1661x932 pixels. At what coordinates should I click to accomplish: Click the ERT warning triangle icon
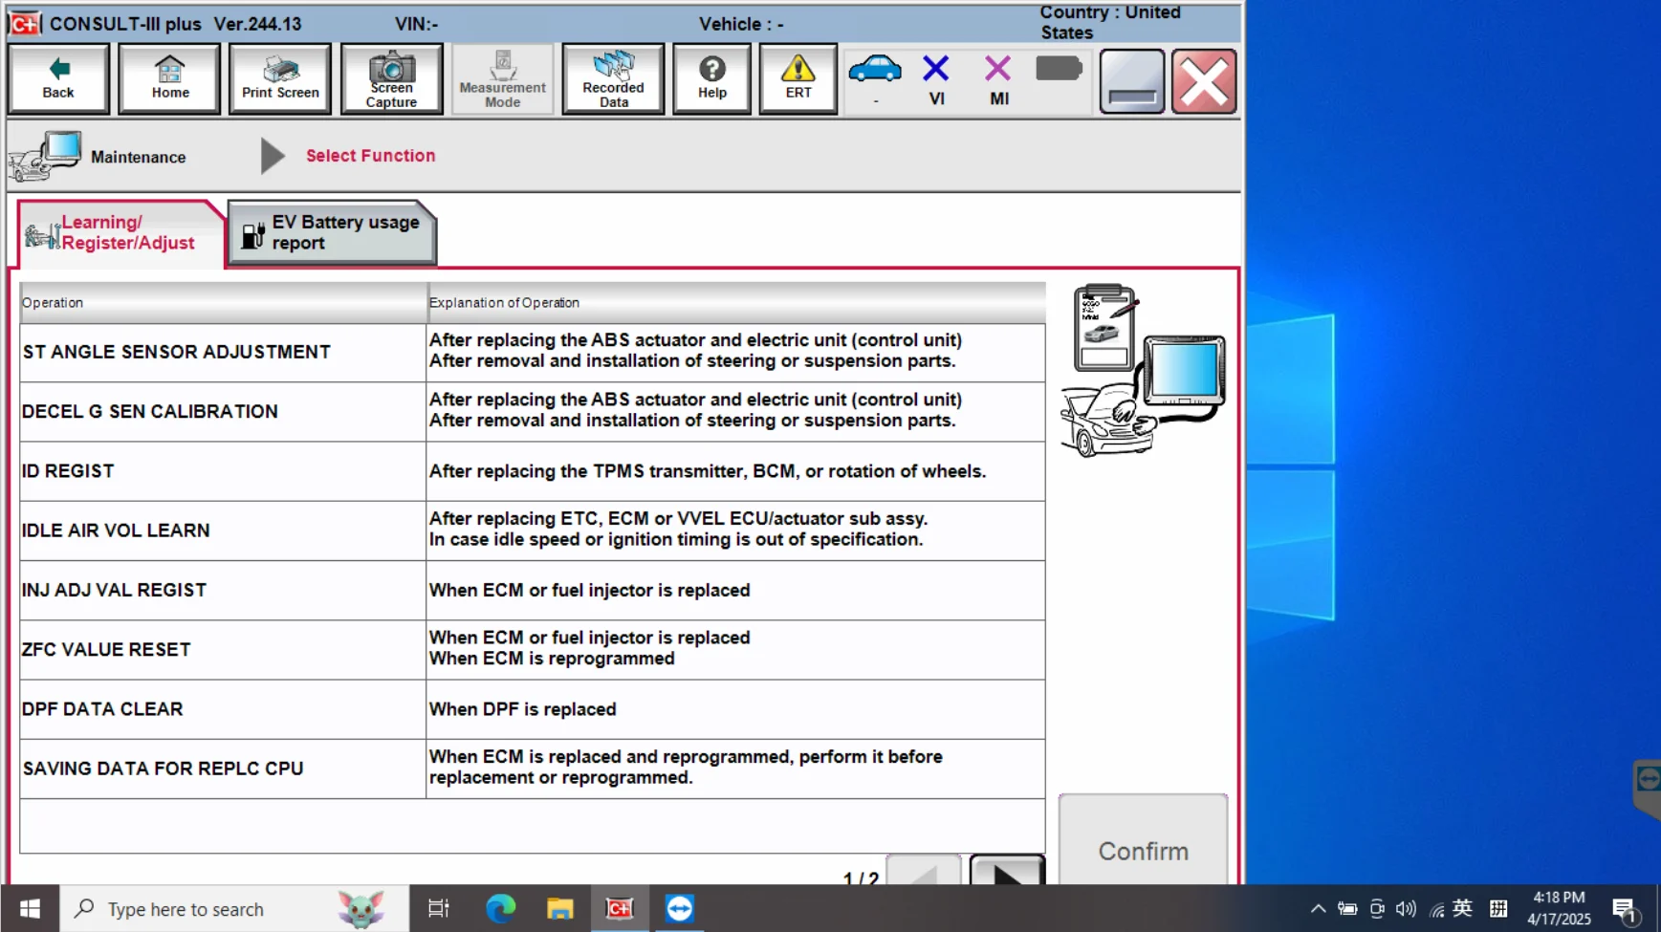coord(798,78)
